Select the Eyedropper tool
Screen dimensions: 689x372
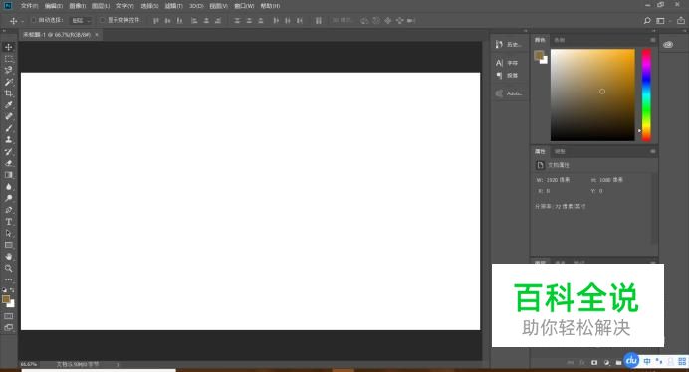click(8, 105)
